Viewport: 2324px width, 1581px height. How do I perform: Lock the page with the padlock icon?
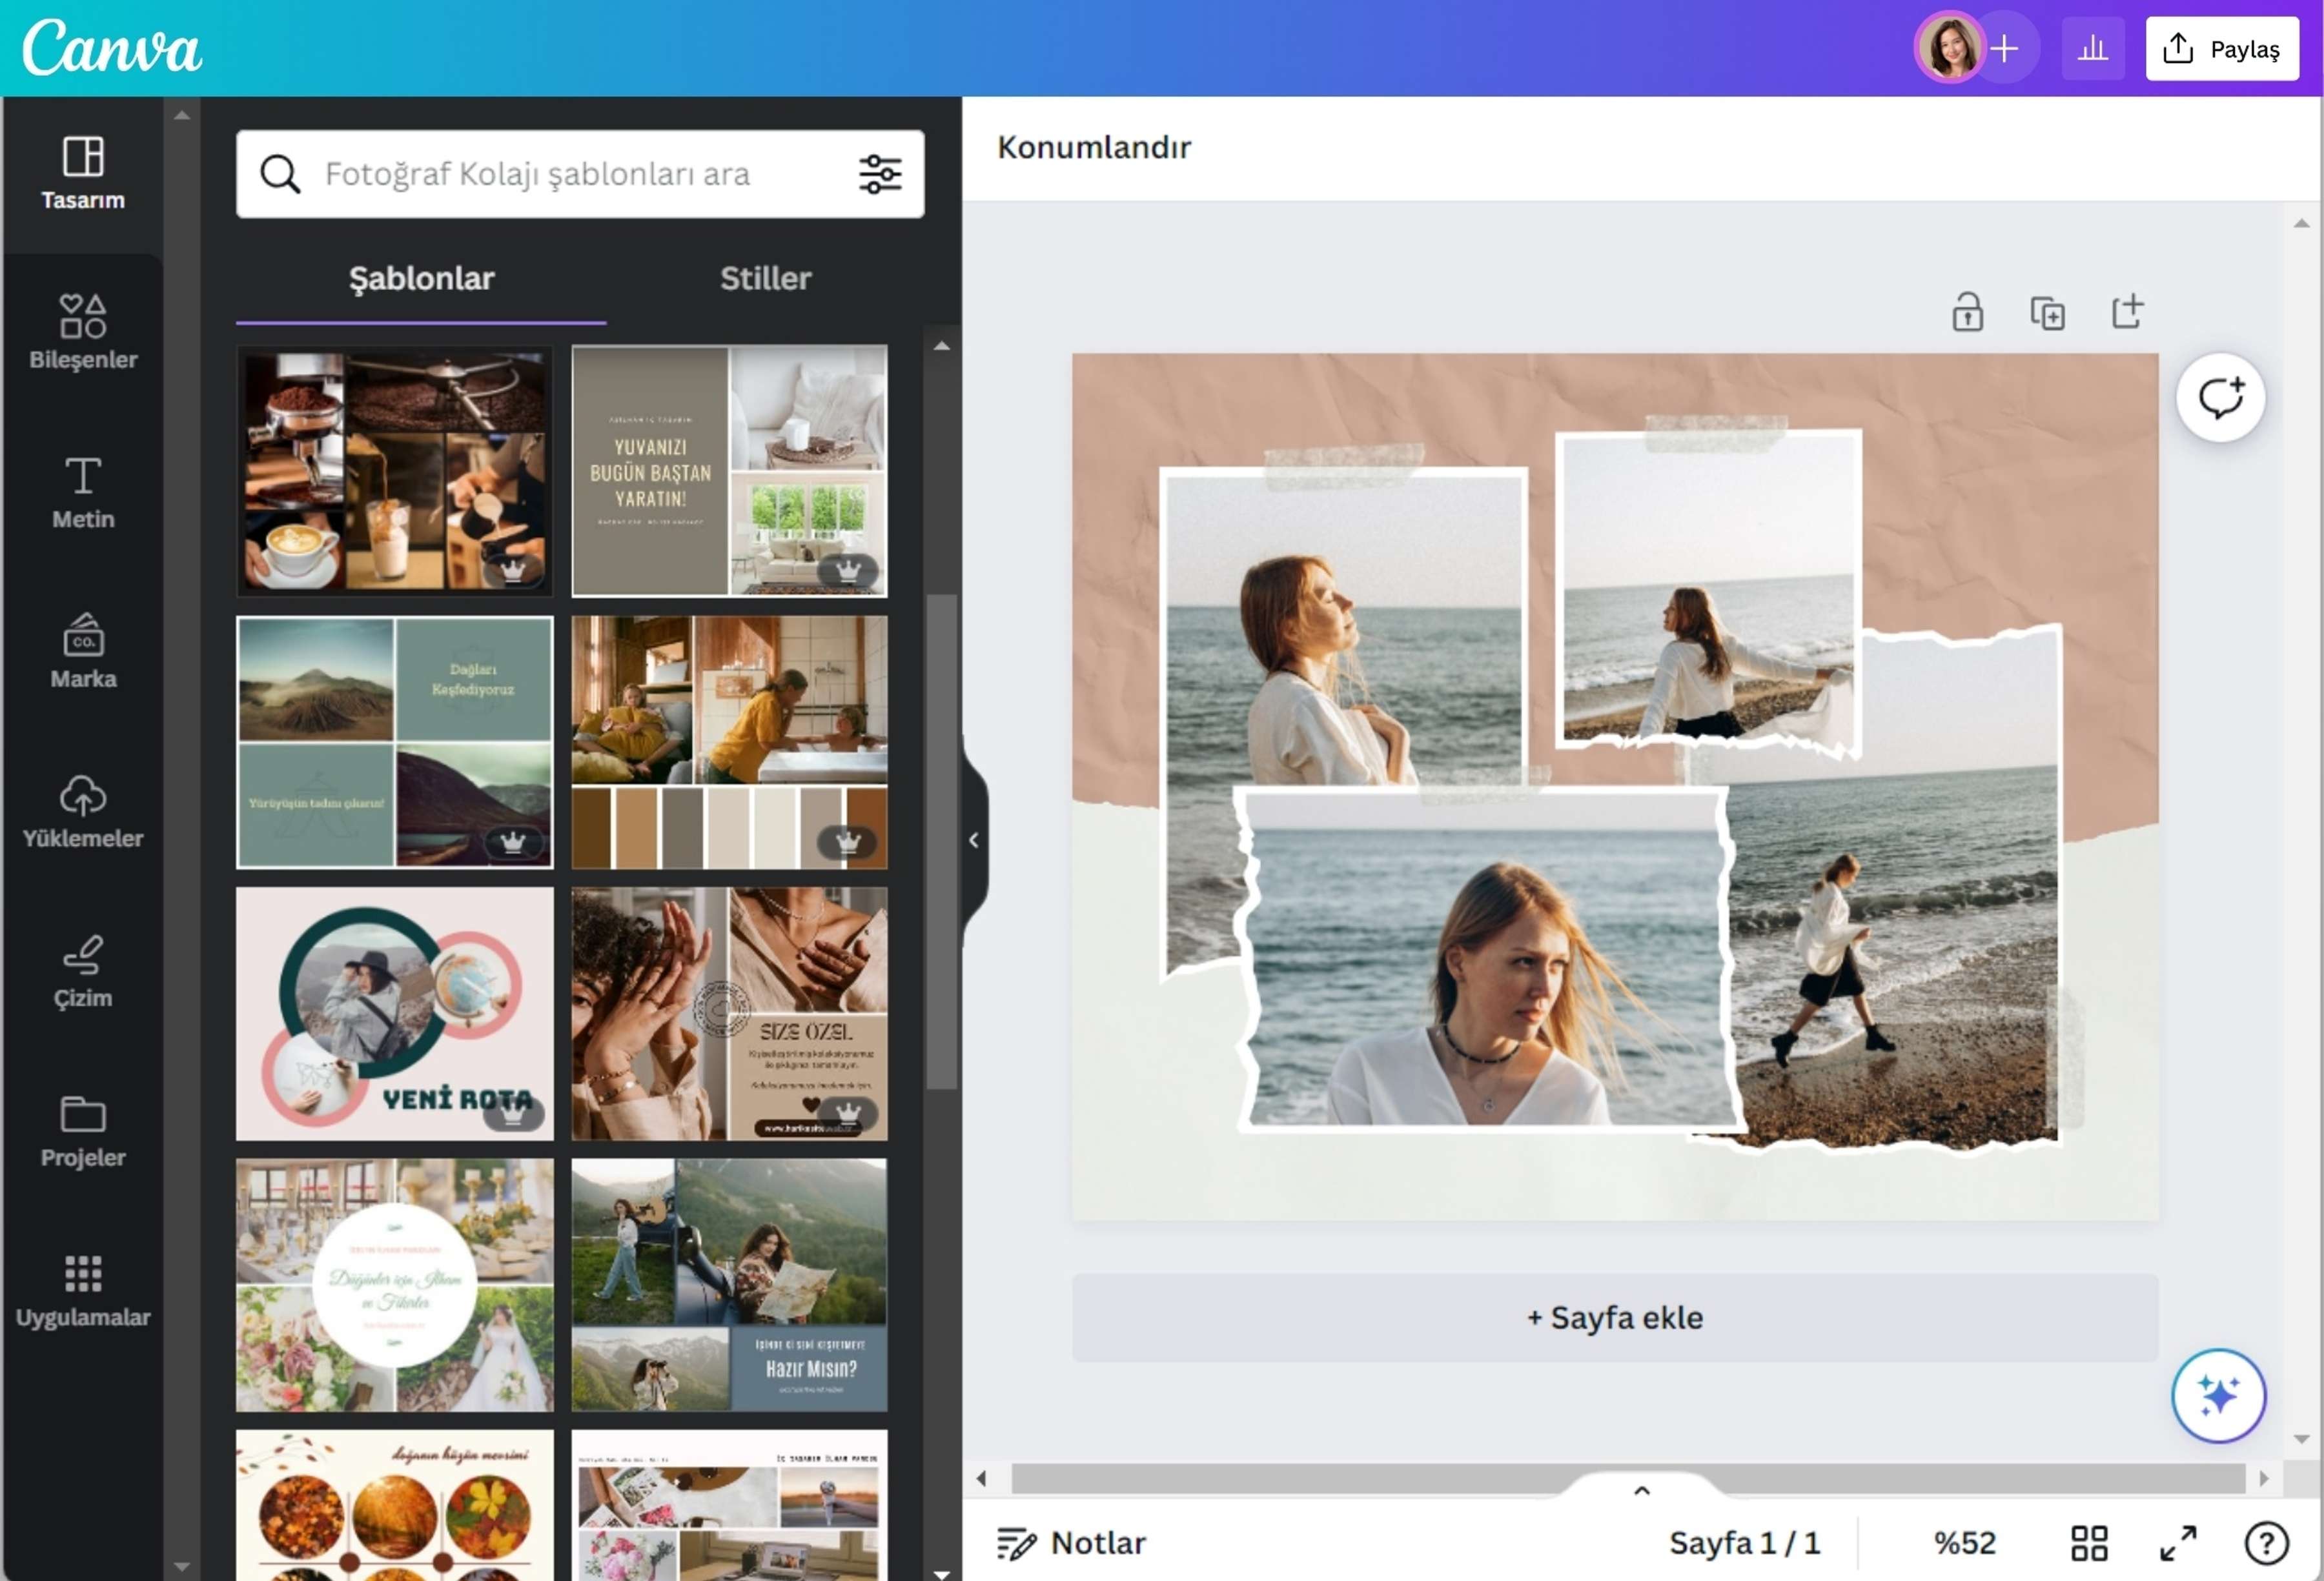(1967, 312)
